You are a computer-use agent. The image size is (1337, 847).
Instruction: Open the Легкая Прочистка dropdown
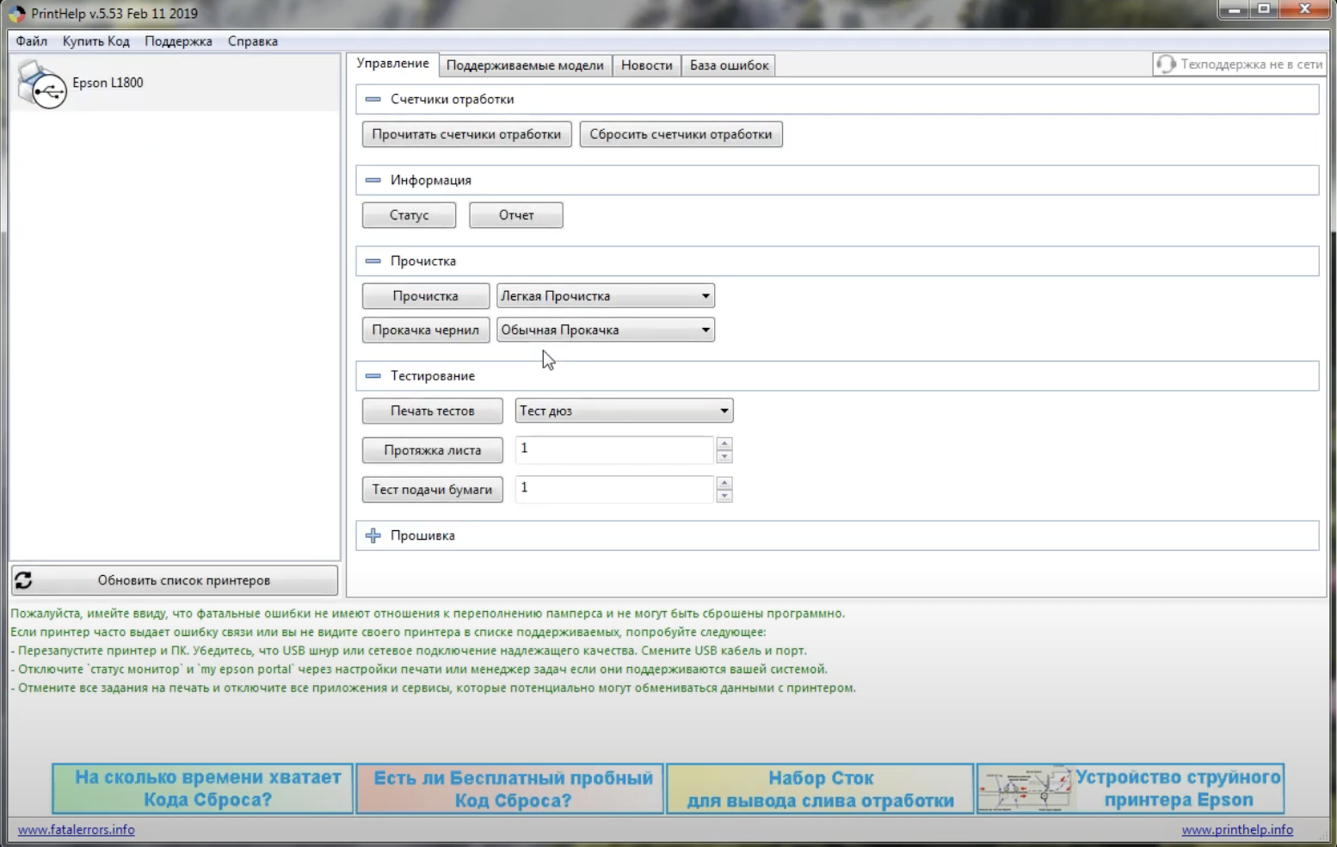pyautogui.click(x=705, y=296)
